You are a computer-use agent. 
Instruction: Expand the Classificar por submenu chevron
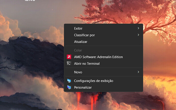pos(138,35)
